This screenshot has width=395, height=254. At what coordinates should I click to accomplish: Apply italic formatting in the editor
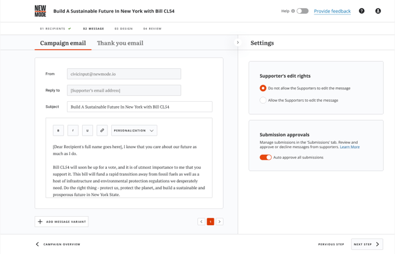click(x=73, y=130)
